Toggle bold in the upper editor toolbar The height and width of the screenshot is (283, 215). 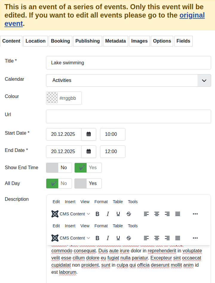click(97, 214)
